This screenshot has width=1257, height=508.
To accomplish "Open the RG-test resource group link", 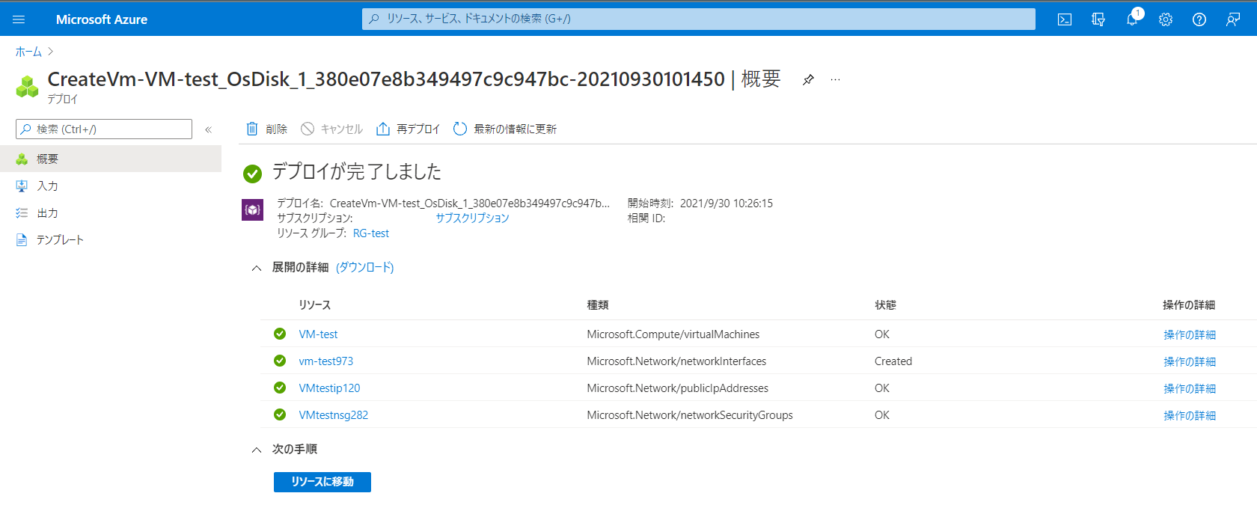I will (371, 233).
